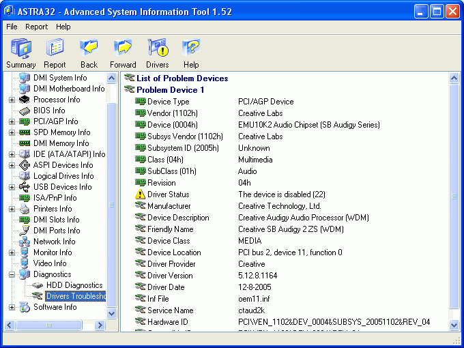Select the Diagnostics tree item
Screen dimensions: 464x348
click(x=53, y=274)
